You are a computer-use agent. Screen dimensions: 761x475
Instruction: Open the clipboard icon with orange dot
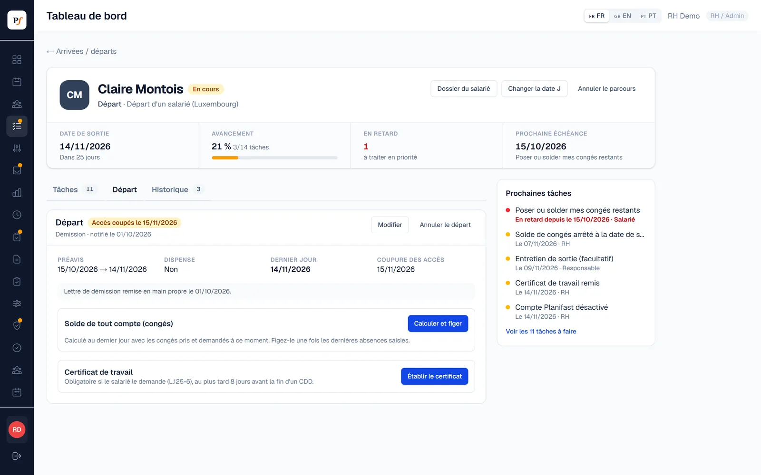pos(17,237)
